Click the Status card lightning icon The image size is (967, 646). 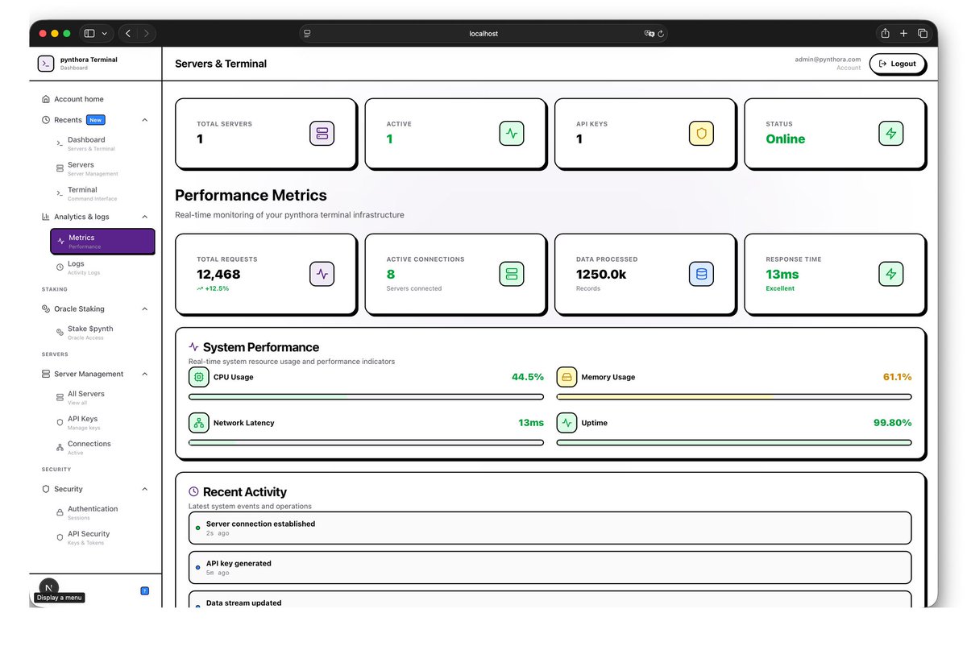click(890, 134)
